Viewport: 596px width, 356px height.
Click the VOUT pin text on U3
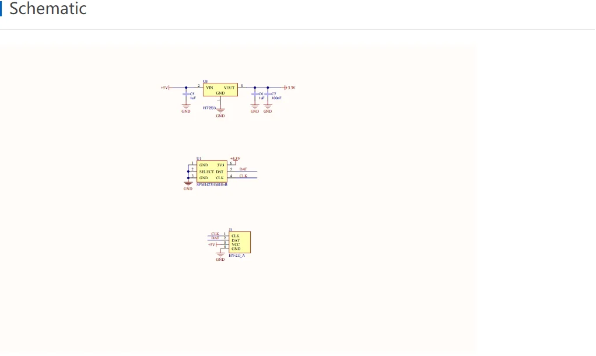[x=229, y=88]
